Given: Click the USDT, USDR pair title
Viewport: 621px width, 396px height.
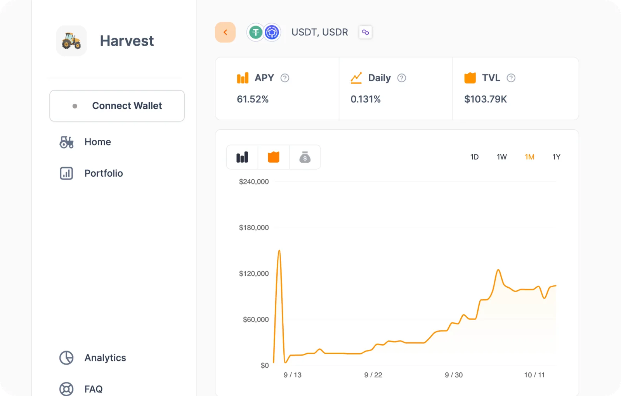Looking at the screenshot, I should (x=320, y=32).
